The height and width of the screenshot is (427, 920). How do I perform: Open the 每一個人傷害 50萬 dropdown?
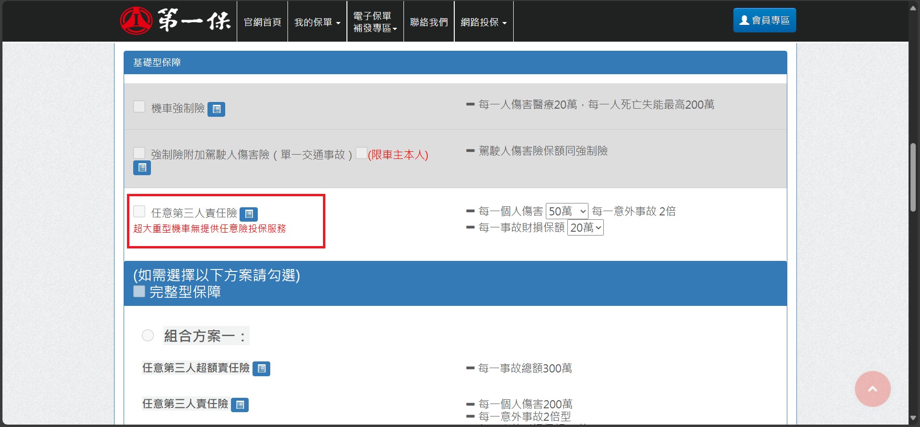click(x=567, y=211)
